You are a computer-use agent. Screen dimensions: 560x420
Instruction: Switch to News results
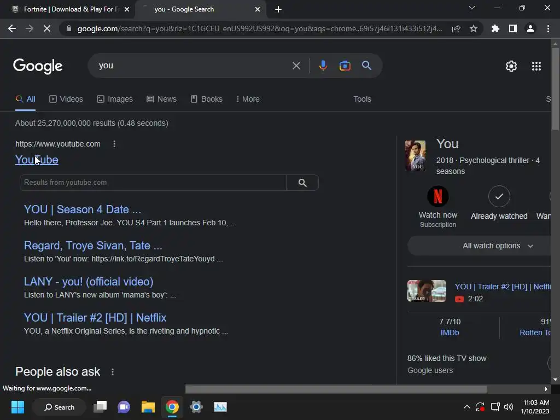pyautogui.click(x=161, y=99)
